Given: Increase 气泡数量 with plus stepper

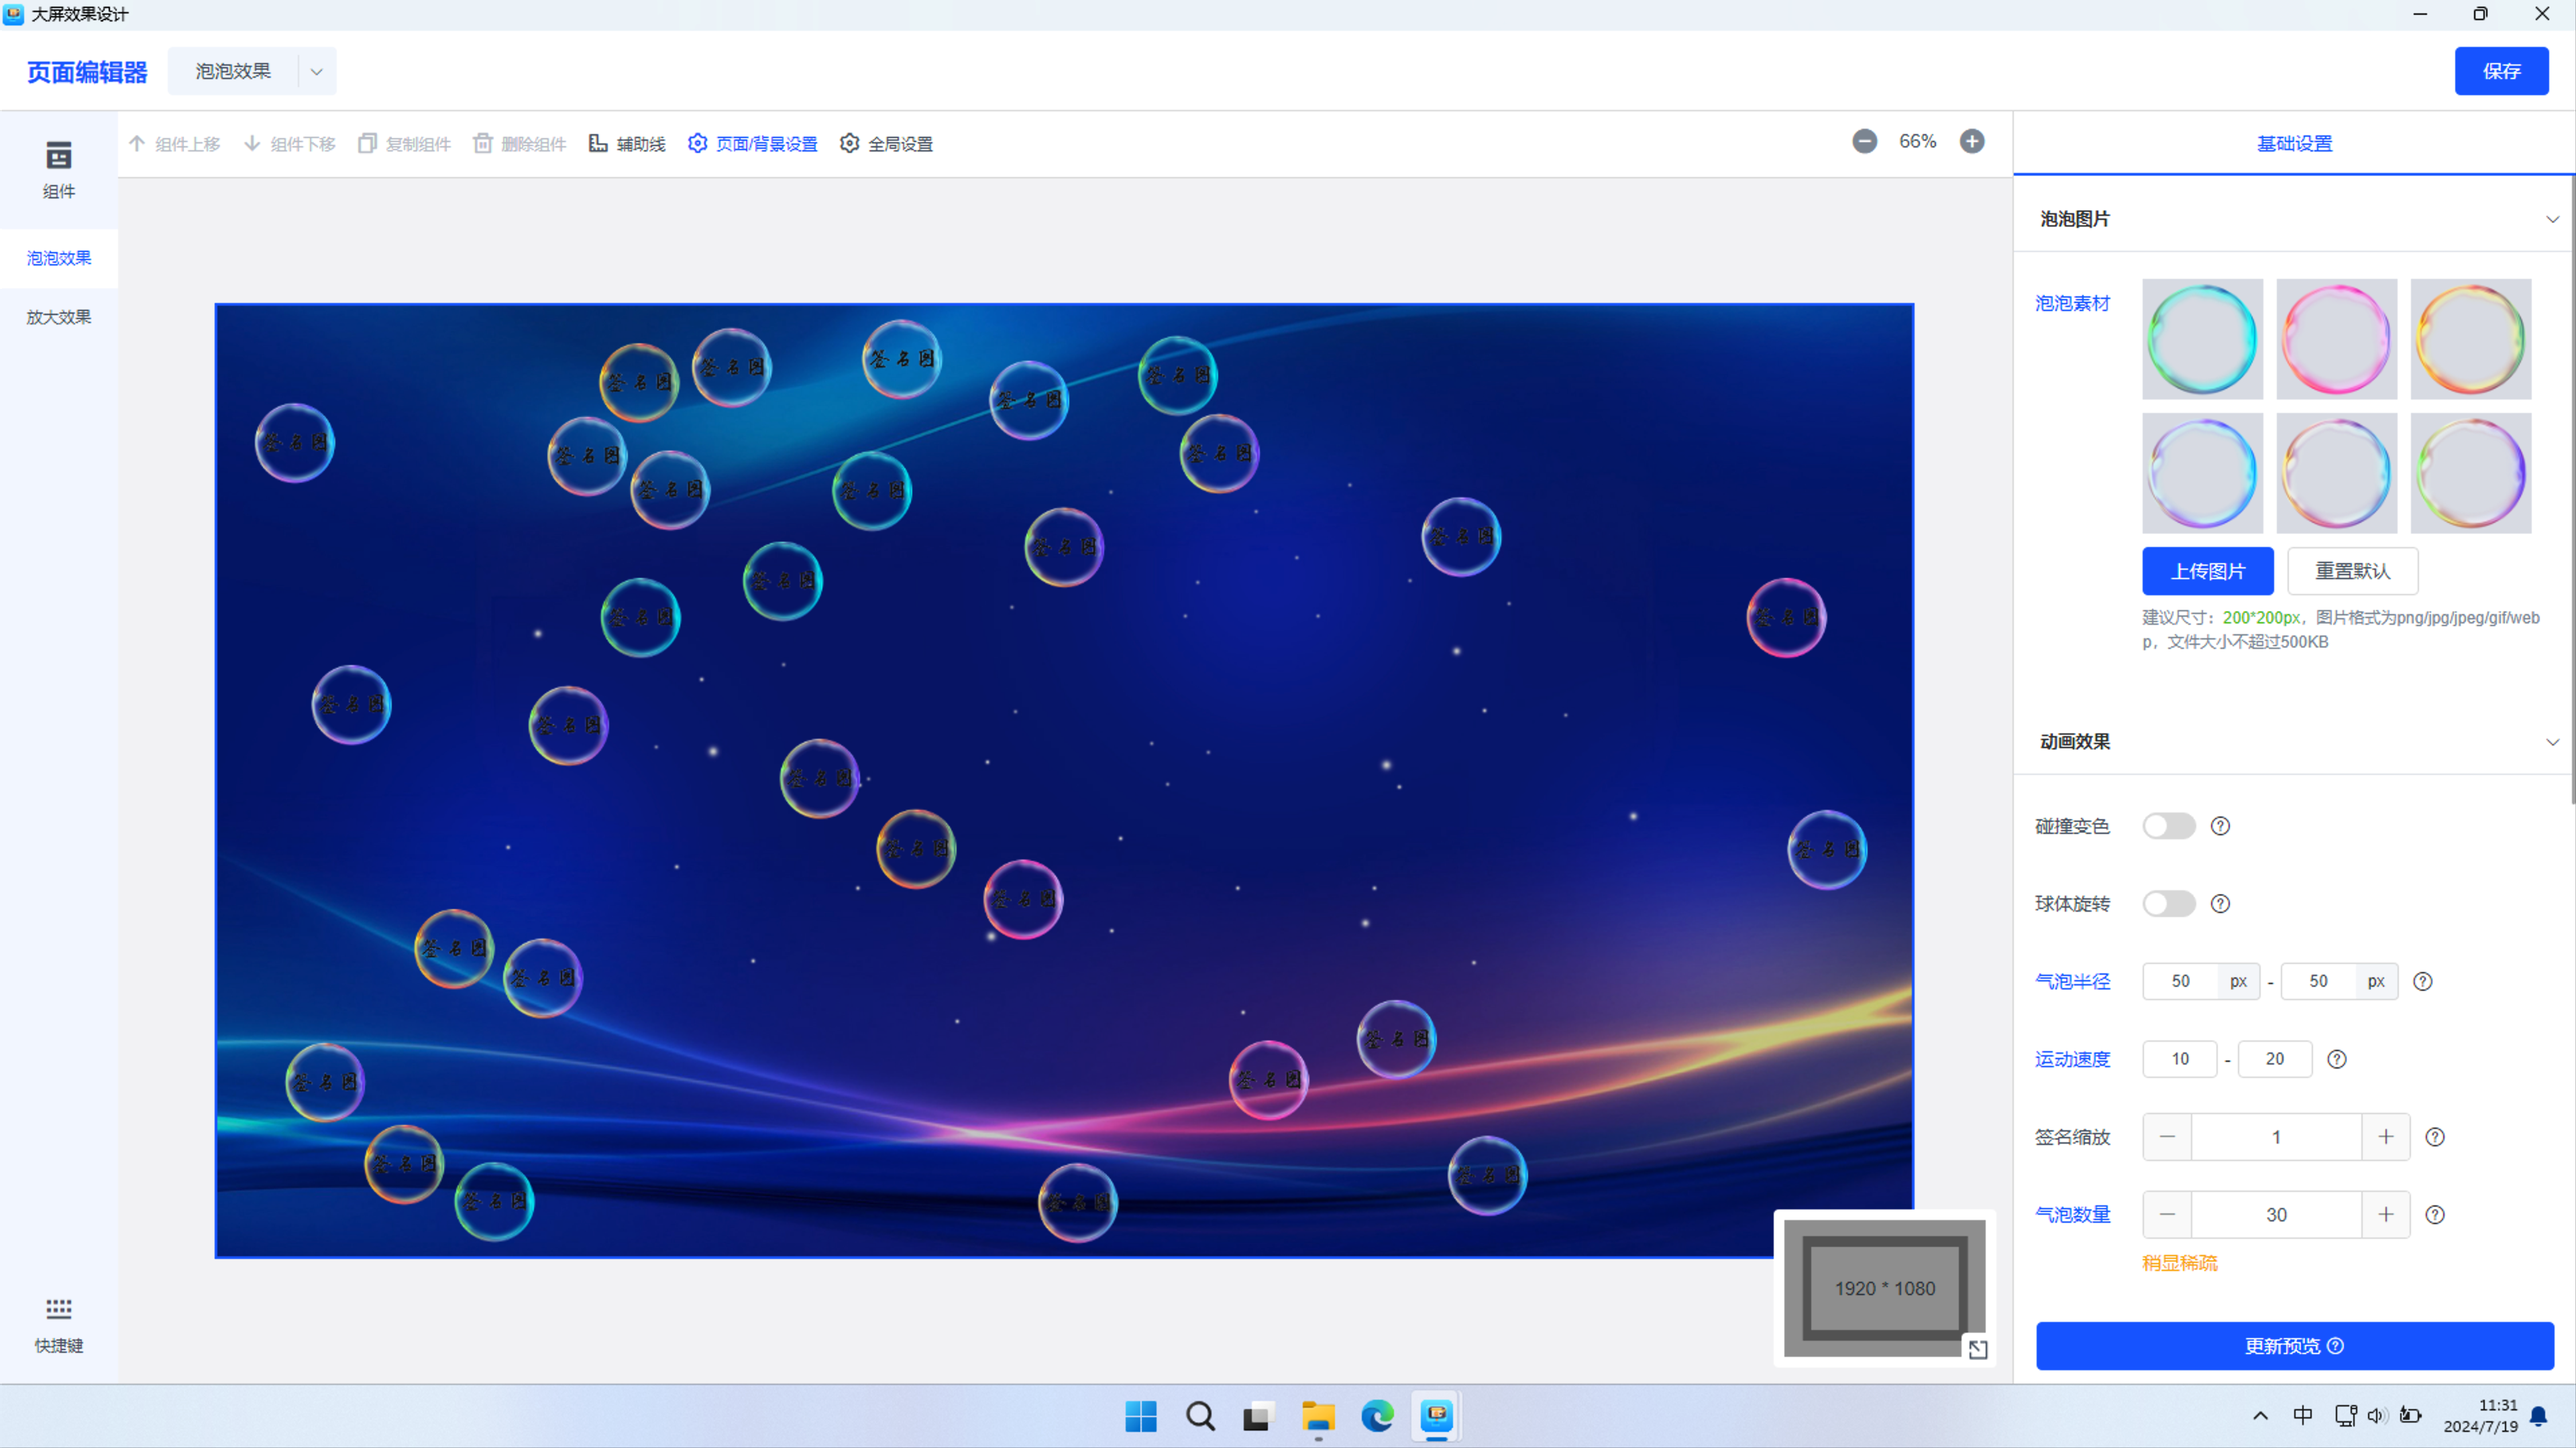Looking at the screenshot, I should coord(2385,1215).
